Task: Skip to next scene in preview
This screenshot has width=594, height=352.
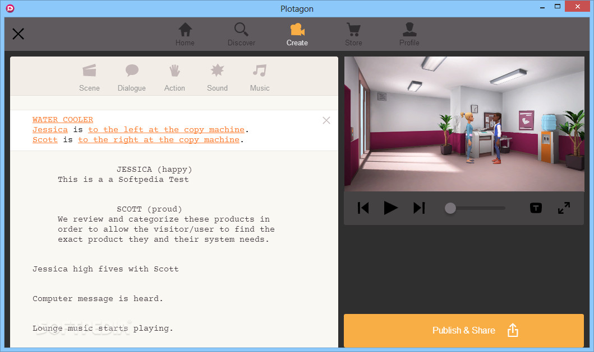Action: coord(419,208)
